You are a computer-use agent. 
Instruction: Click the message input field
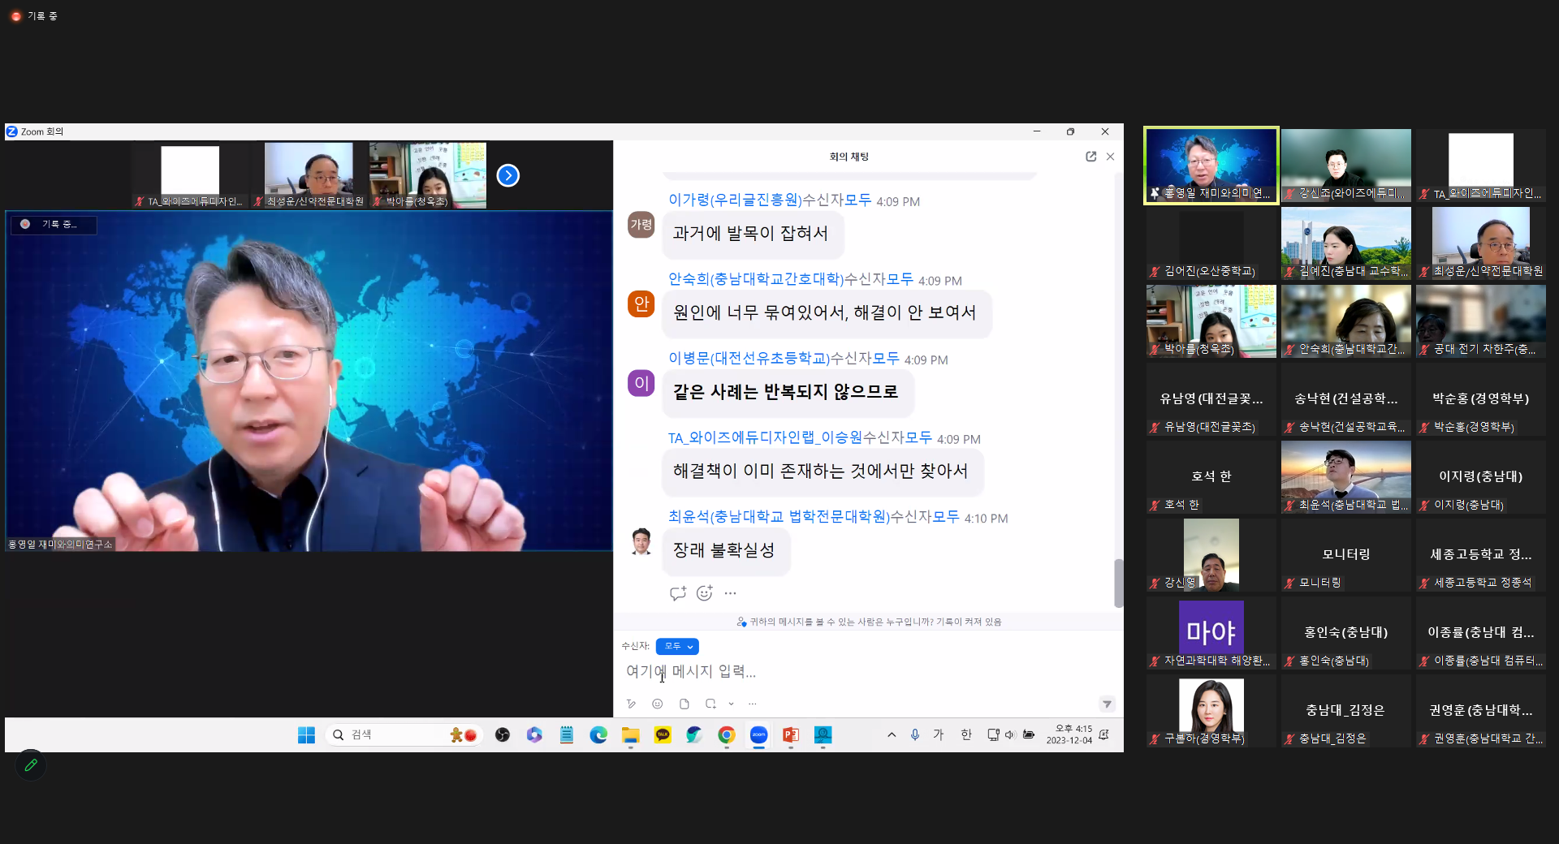coord(861,671)
